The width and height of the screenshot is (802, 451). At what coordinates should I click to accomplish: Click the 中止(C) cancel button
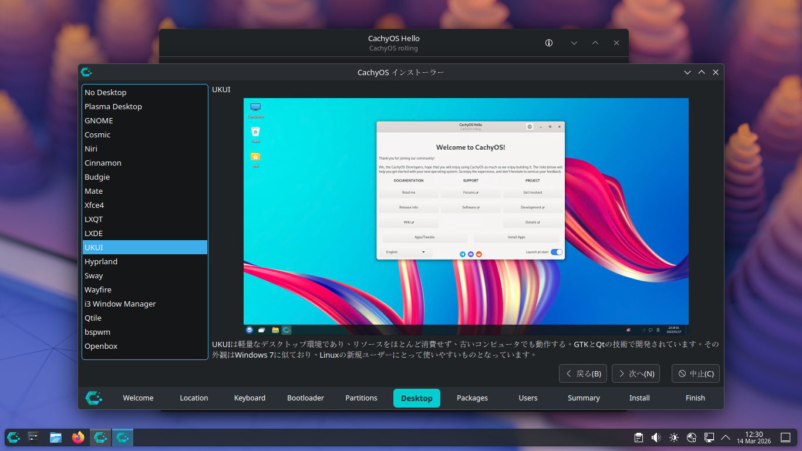click(x=696, y=373)
